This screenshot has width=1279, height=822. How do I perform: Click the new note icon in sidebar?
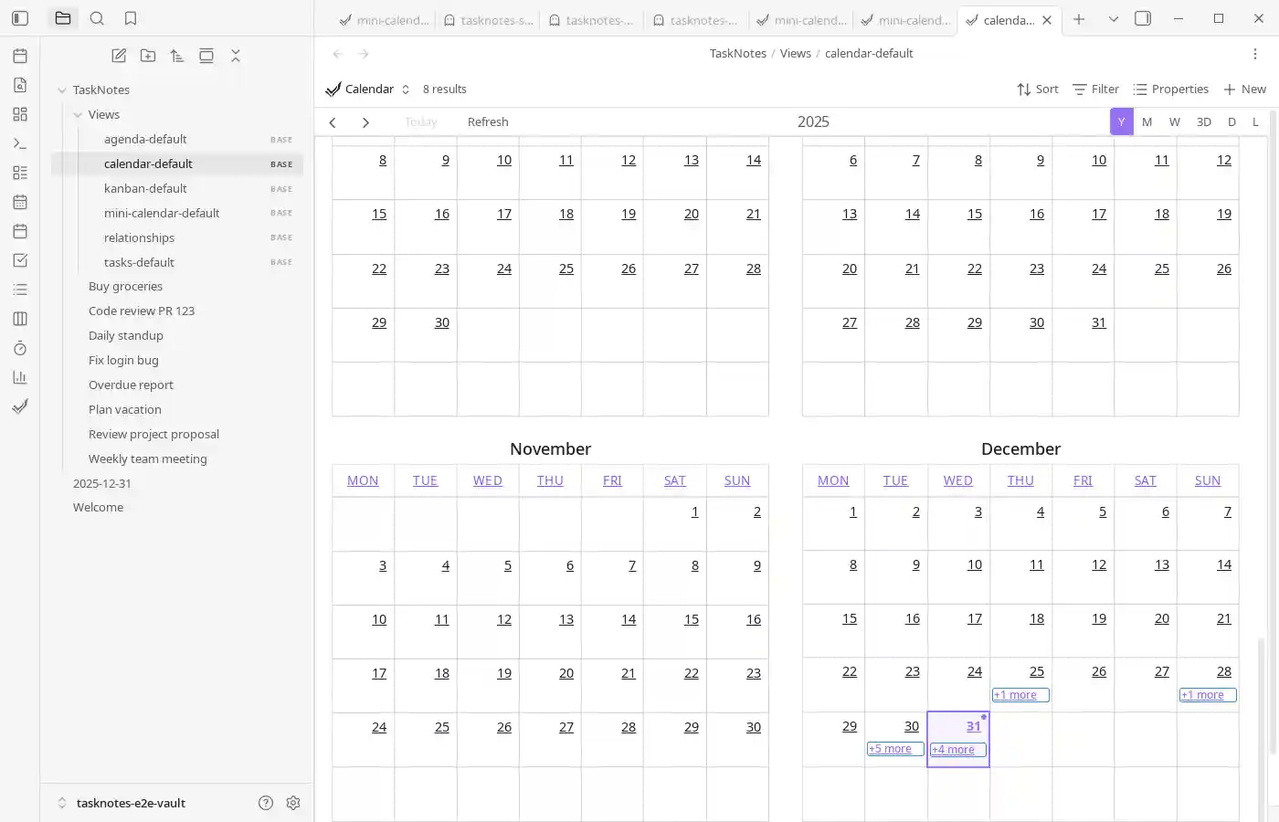click(x=119, y=56)
